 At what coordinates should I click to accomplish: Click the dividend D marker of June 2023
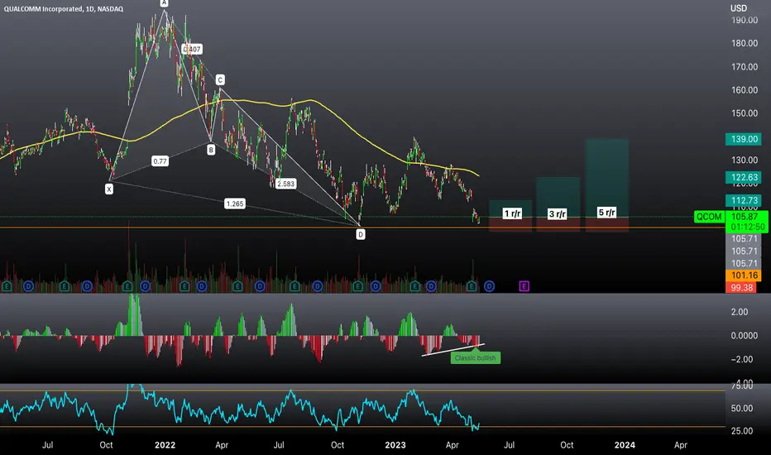click(489, 285)
